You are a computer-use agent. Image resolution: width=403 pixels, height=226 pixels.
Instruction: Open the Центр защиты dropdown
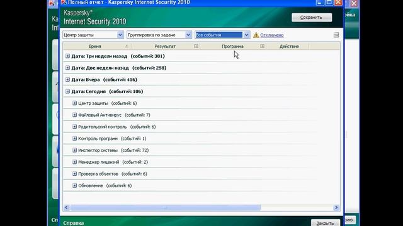tap(93, 35)
